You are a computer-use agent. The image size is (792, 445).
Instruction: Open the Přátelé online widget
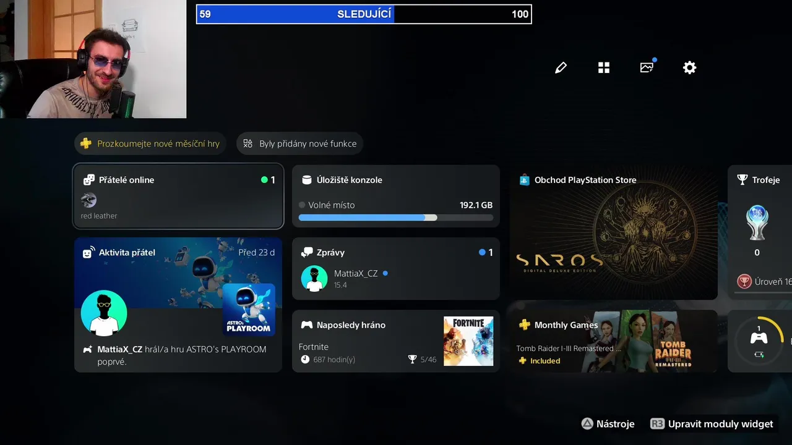pyautogui.click(x=178, y=196)
